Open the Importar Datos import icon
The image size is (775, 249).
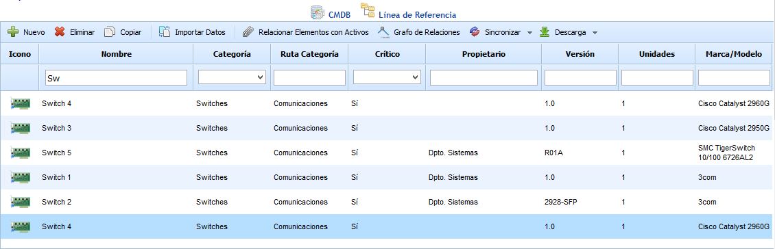(x=165, y=32)
